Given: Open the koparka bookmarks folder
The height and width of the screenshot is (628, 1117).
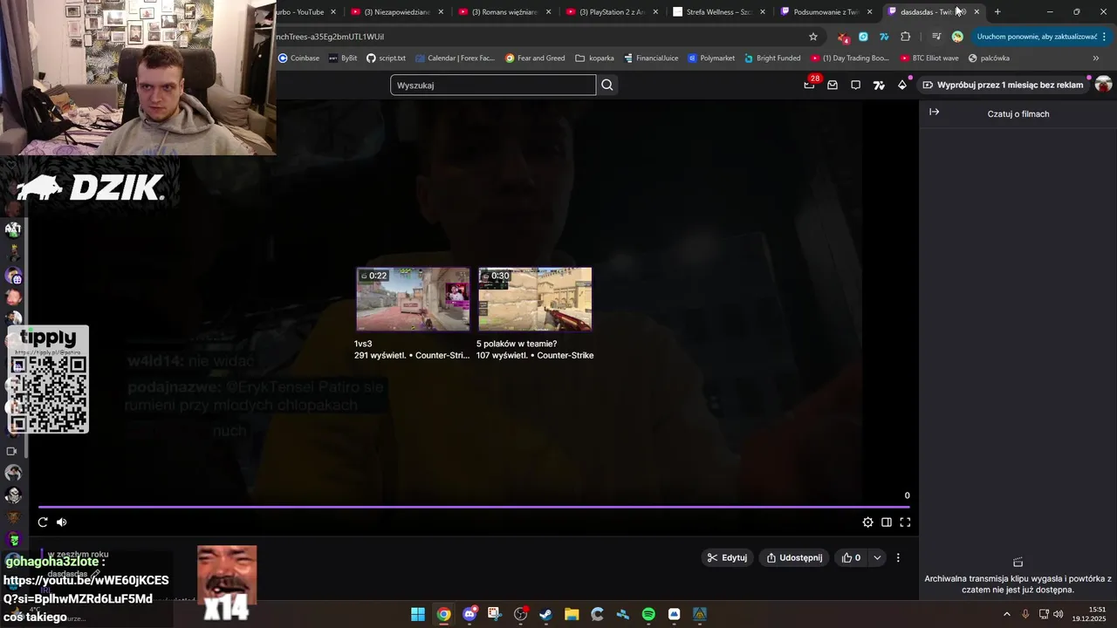Looking at the screenshot, I should point(595,58).
